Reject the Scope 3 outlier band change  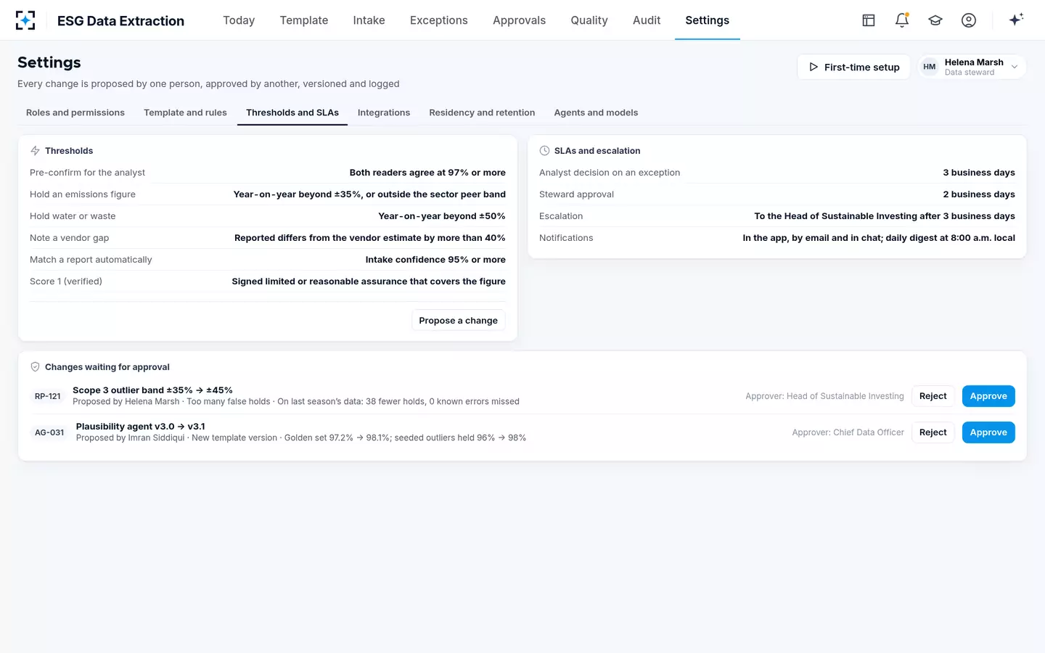pyautogui.click(x=933, y=396)
